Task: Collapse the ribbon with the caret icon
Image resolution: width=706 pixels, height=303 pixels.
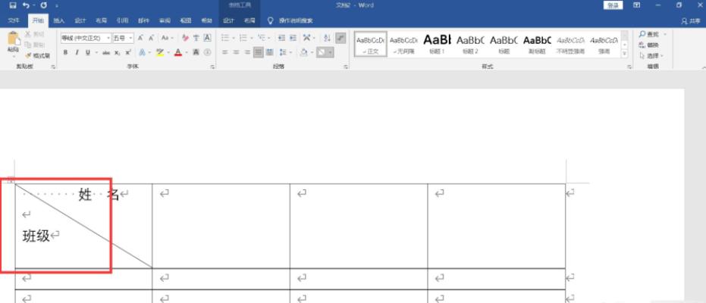Action: coord(703,67)
